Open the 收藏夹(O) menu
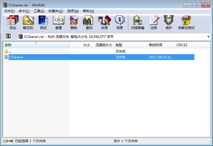 [56, 11]
